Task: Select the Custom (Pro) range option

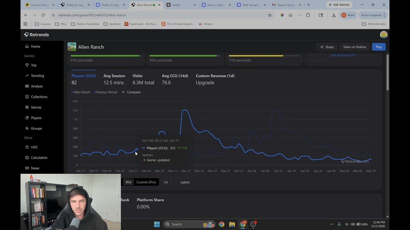Action: [146, 182]
